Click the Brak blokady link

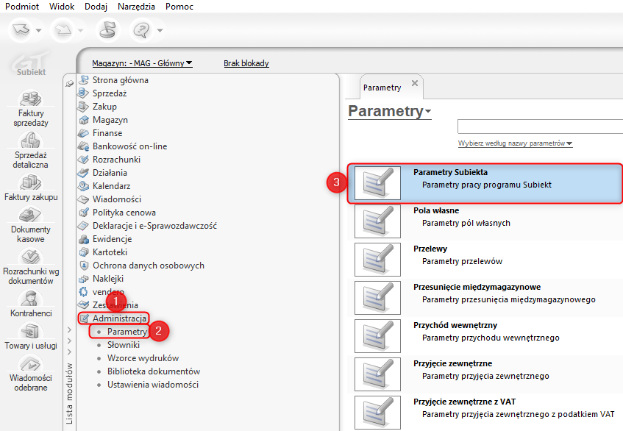pos(246,63)
